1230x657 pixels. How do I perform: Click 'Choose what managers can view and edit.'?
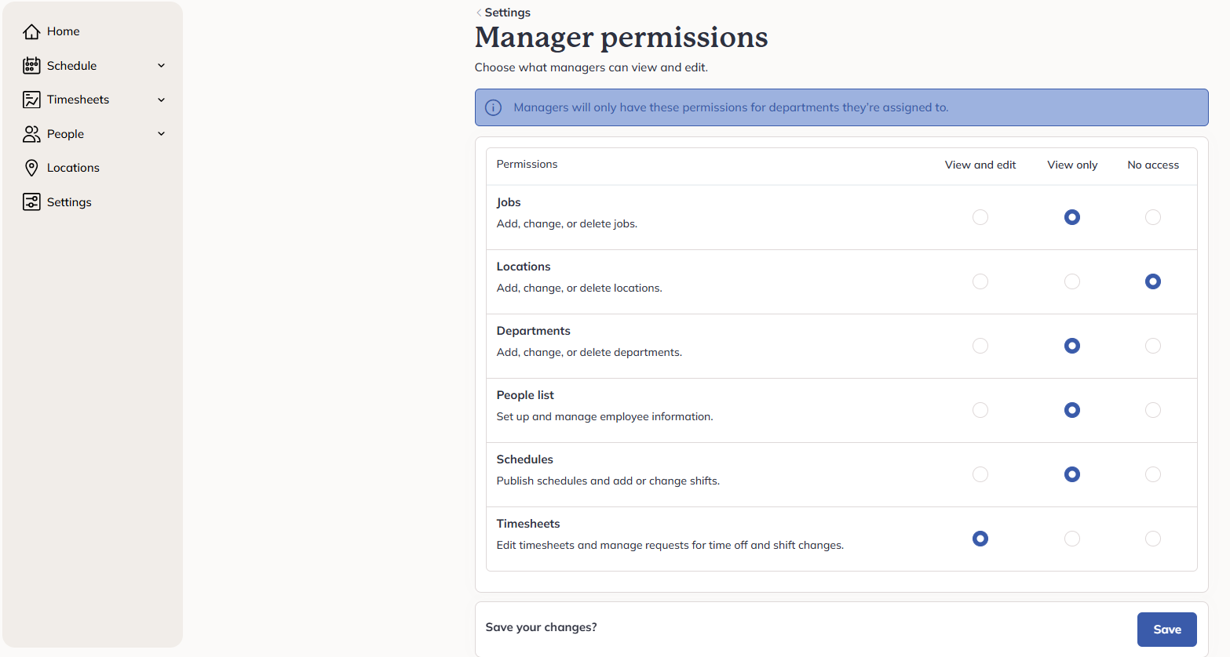(x=591, y=67)
